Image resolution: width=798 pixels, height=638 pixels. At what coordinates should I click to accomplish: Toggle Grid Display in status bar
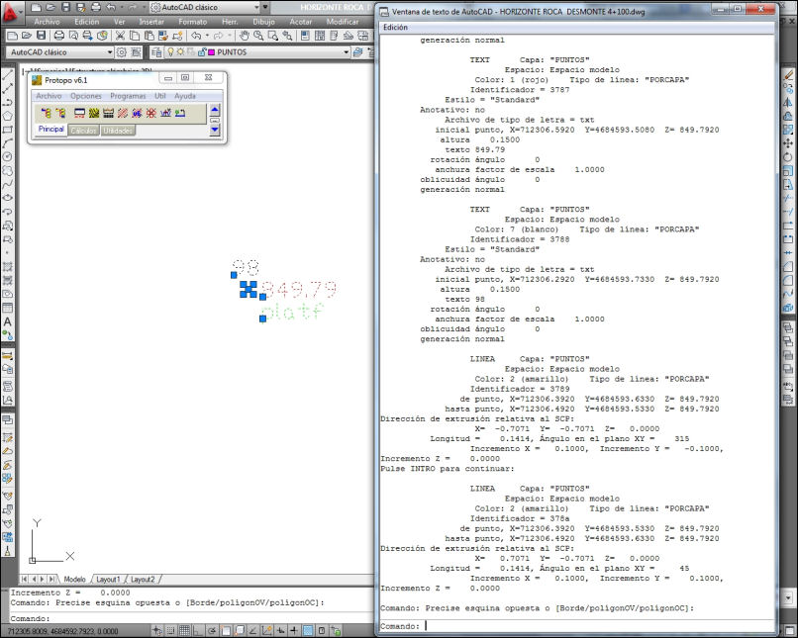click(184, 631)
